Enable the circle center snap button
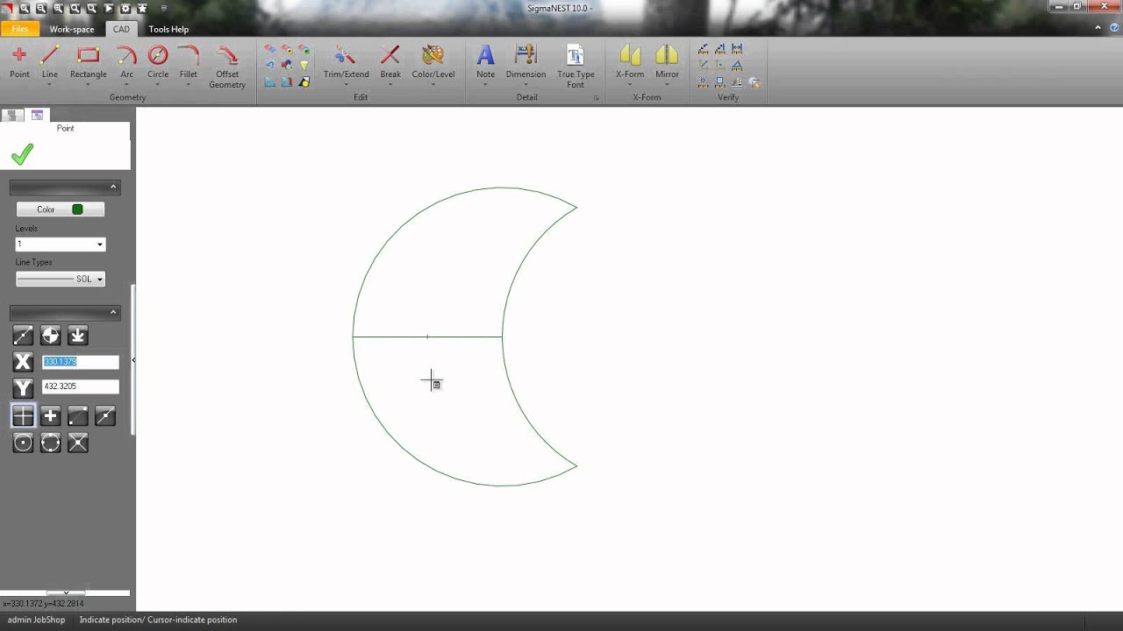 [x=23, y=443]
